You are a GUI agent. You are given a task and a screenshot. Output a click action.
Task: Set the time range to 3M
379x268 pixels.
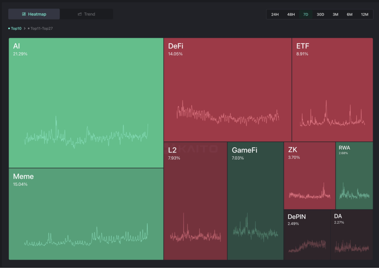point(335,14)
